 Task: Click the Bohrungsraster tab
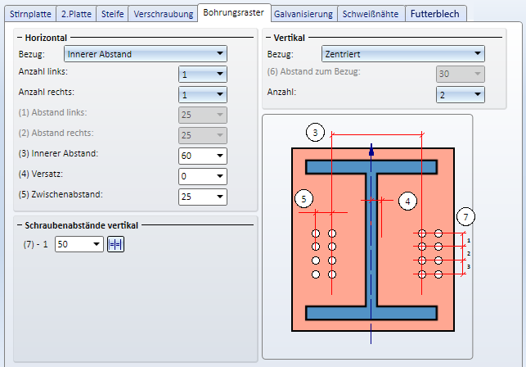click(x=233, y=13)
